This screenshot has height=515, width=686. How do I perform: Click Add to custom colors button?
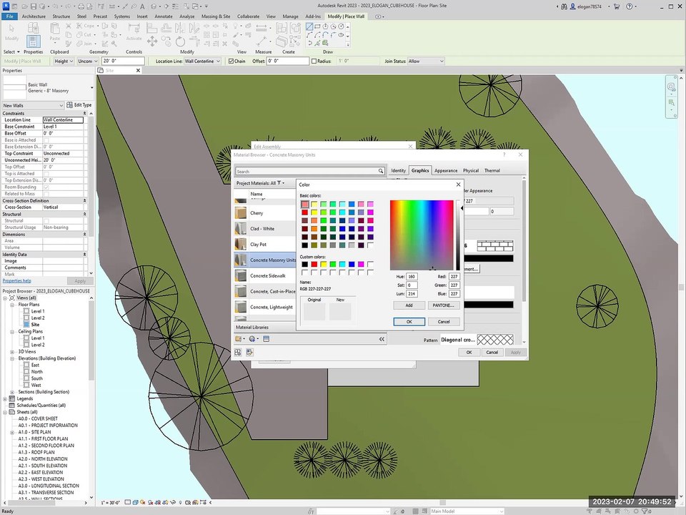(409, 305)
